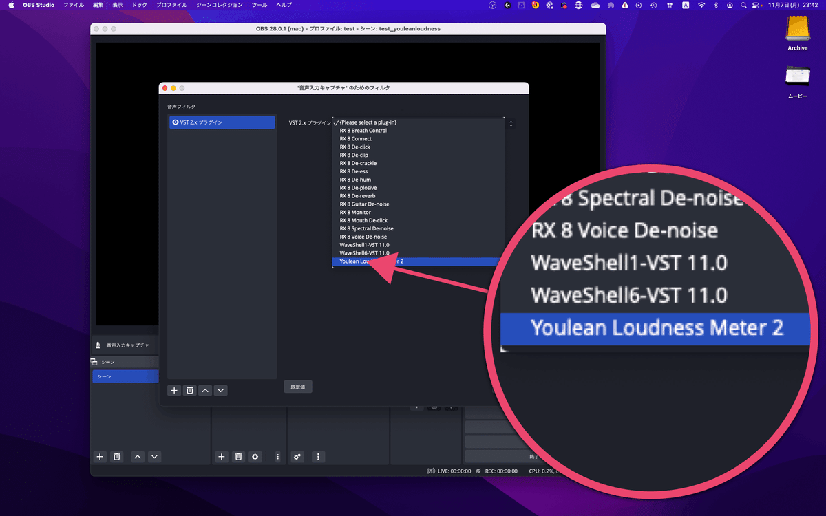Choose RX 8 De-crackle plug-in
Viewport: 826px width, 516px height.
[418, 163]
